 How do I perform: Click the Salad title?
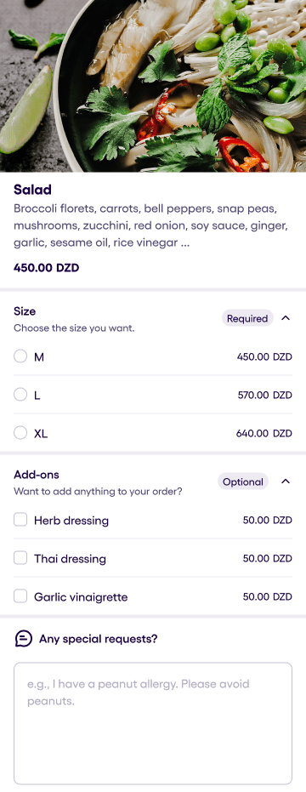coord(33,190)
